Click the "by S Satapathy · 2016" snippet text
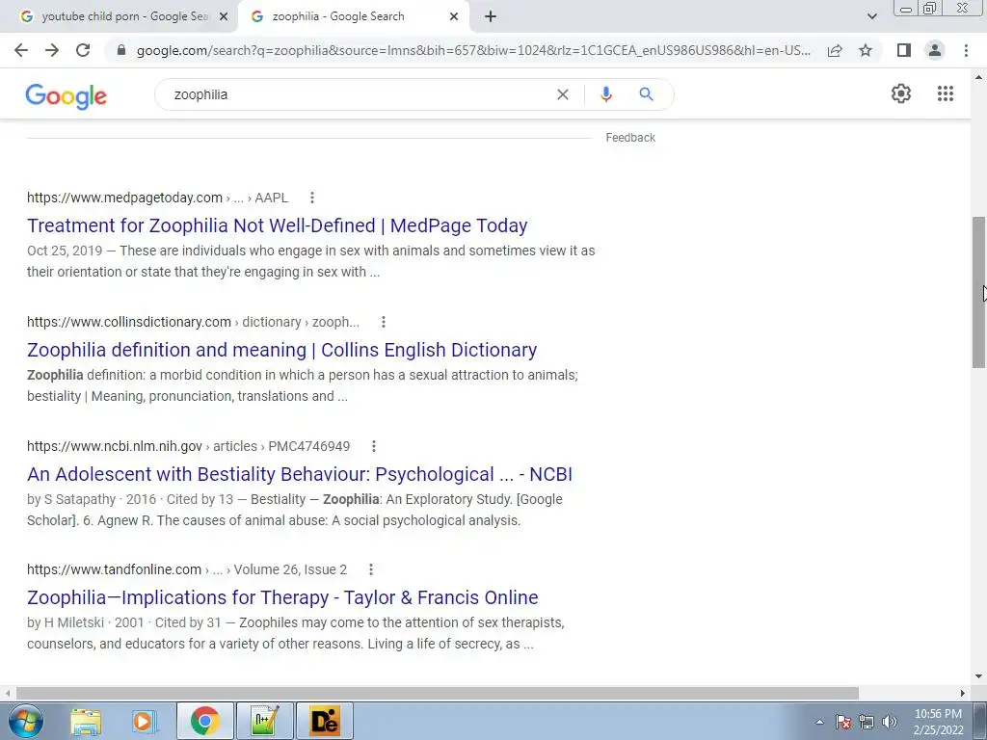 [92, 499]
